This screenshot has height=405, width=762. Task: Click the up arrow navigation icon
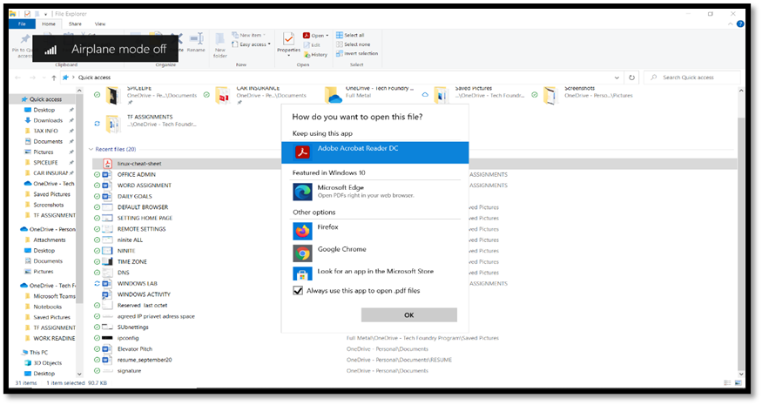click(54, 78)
